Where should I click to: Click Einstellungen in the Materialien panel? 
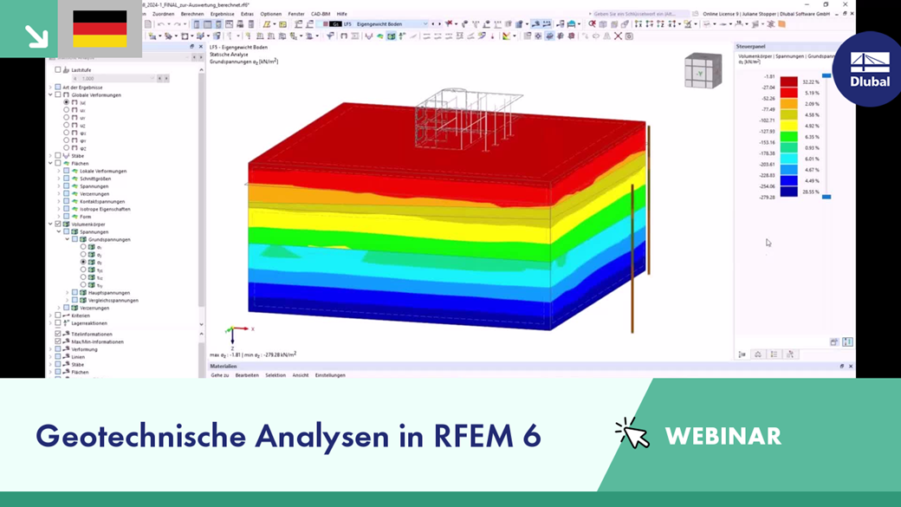pyautogui.click(x=328, y=374)
